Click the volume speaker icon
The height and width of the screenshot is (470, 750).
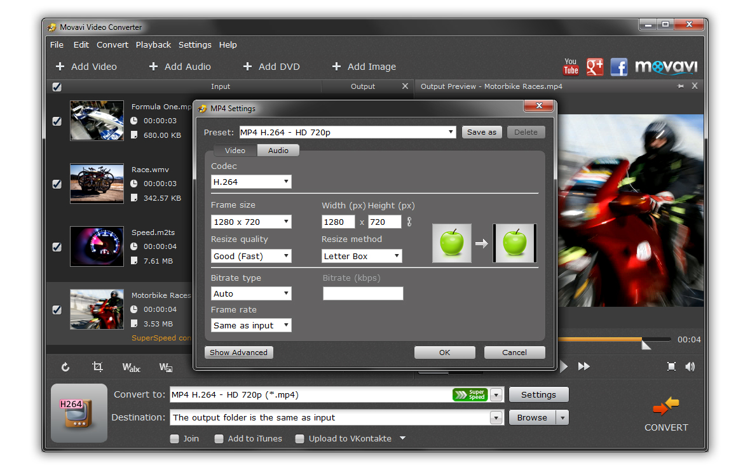point(690,366)
